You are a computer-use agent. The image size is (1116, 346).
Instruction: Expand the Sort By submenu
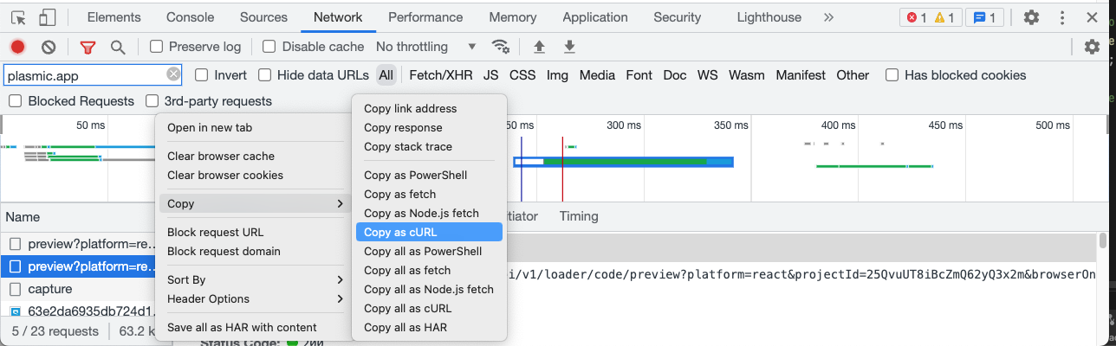254,279
